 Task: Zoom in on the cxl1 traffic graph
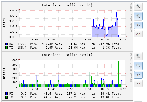pos(138,56)
